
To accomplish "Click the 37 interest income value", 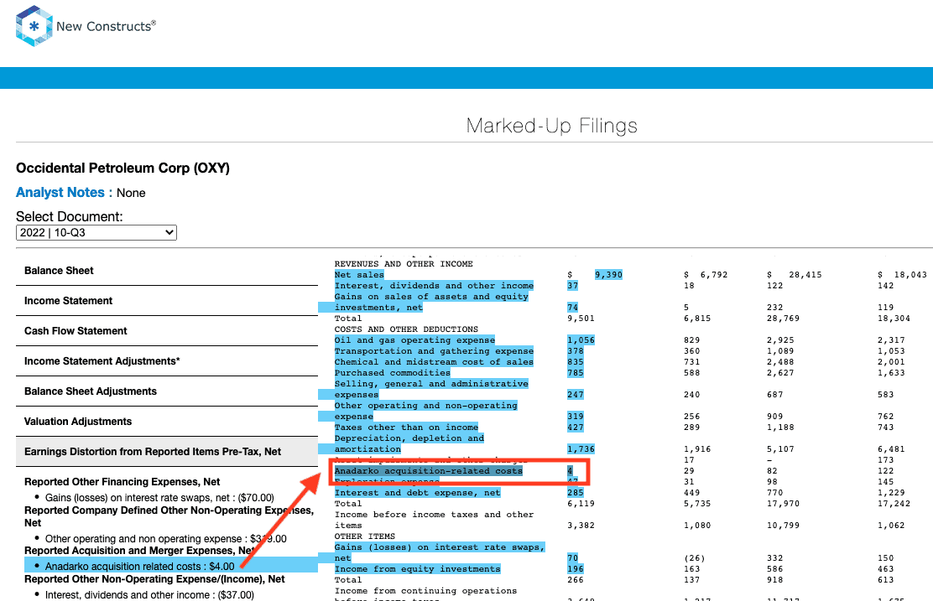I will [572, 285].
